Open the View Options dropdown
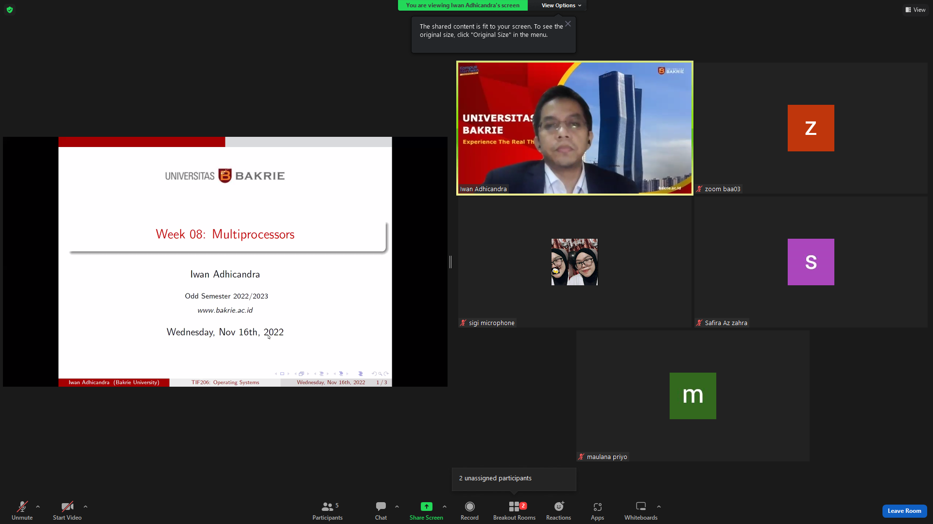Screen dimensions: 933x524 561,5
